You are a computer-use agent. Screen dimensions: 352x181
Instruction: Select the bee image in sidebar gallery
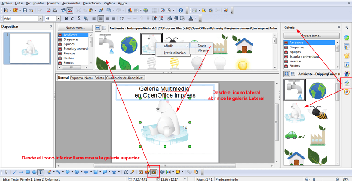318,112
